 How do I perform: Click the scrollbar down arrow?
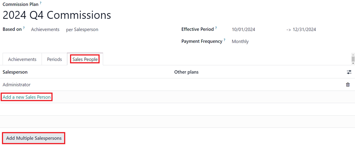coord(353,63)
